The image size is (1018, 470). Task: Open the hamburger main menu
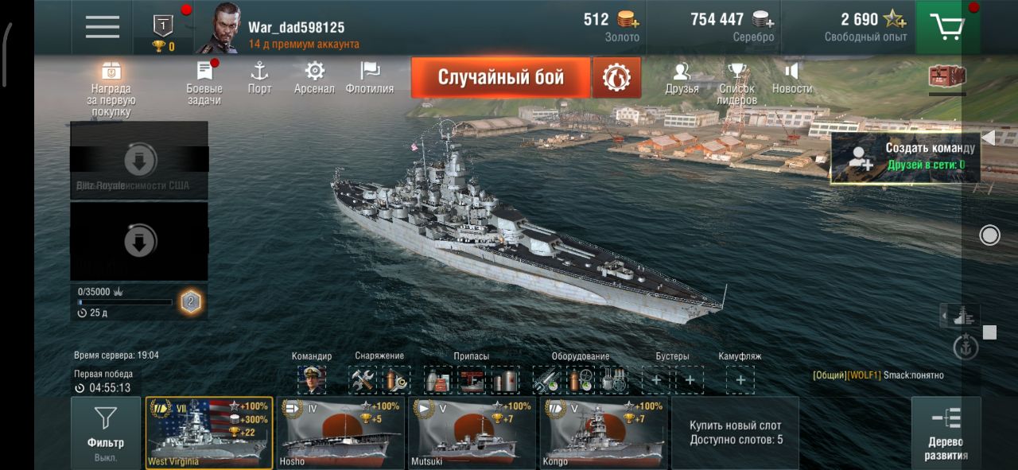pos(103,27)
